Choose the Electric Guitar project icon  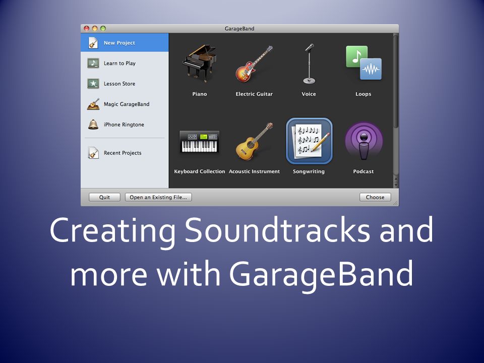coord(254,64)
